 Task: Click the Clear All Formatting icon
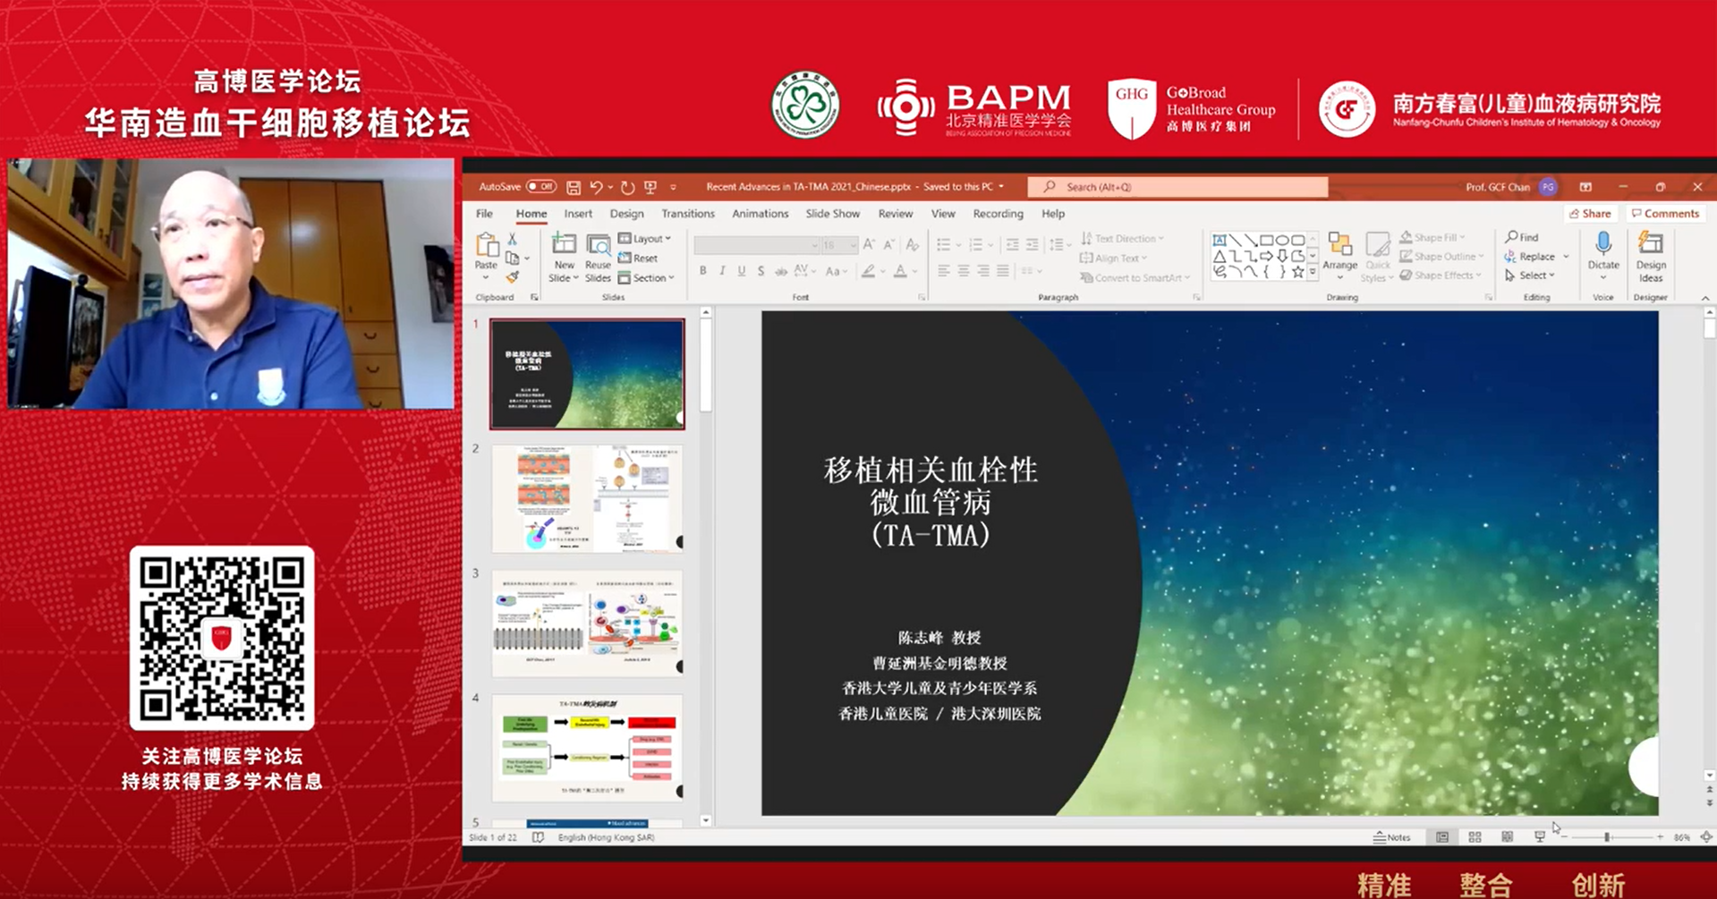point(912,244)
